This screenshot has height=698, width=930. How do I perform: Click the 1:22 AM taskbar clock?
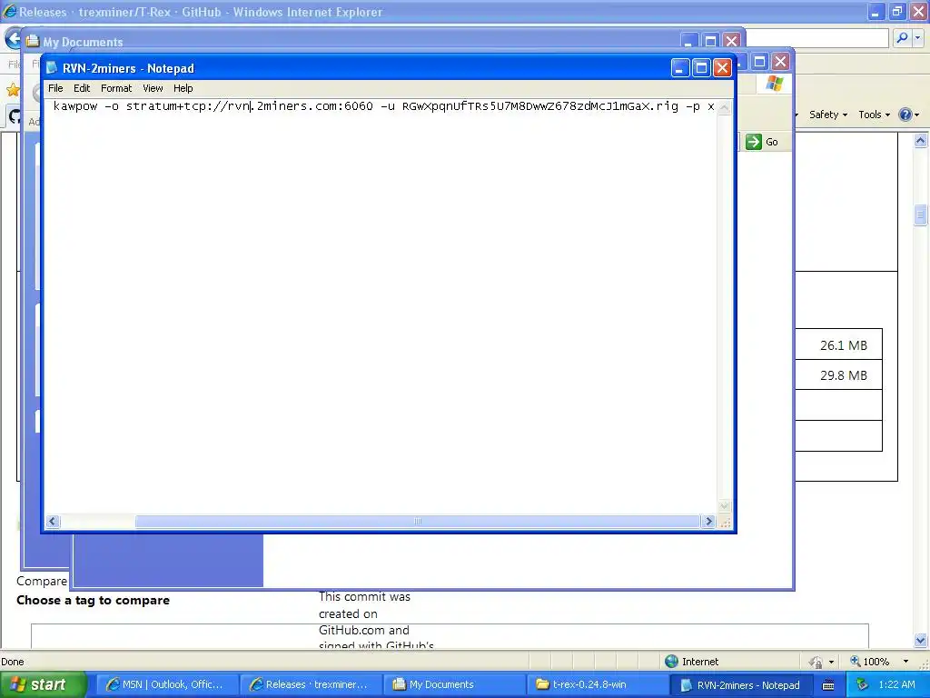pyautogui.click(x=896, y=684)
